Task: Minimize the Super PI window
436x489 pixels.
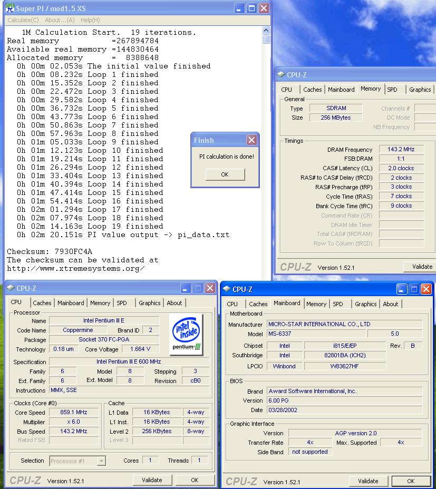Action: click(239, 8)
